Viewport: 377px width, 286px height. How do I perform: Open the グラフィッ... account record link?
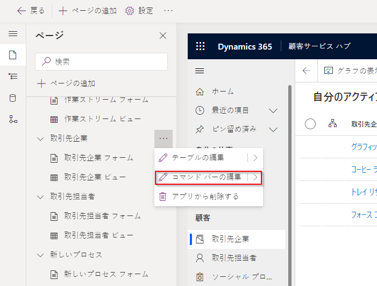point(364,147)
